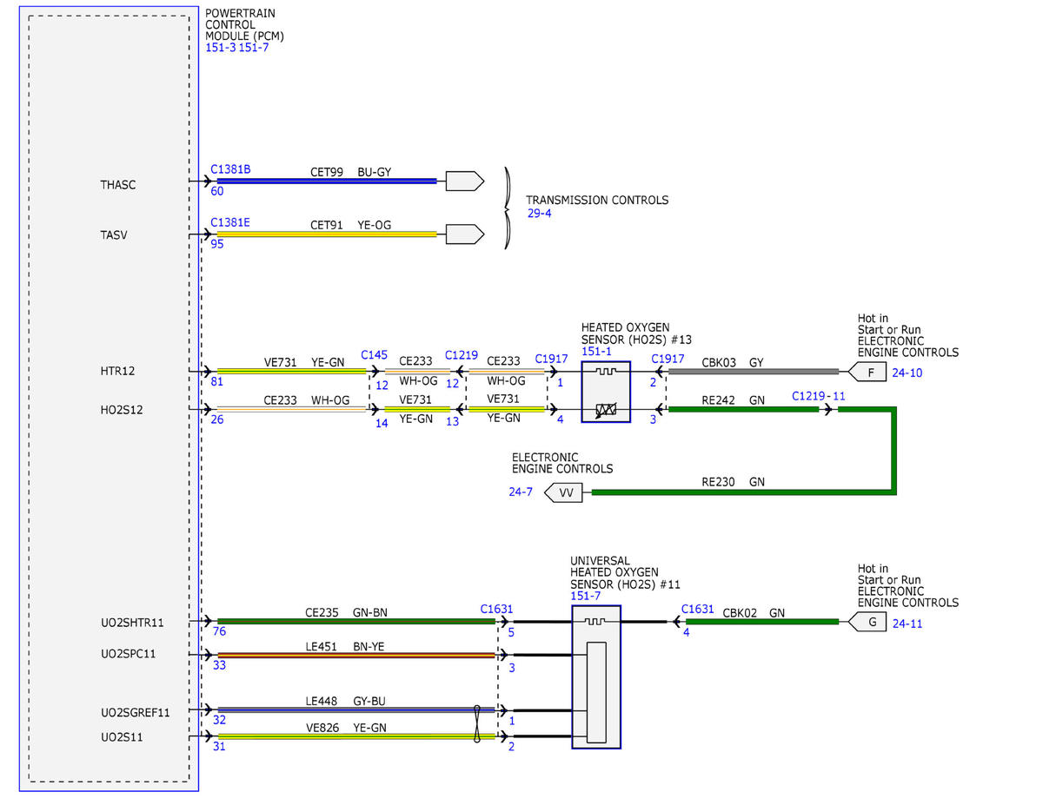Click the VE826 YE-GN wire label

coord(346,728)
